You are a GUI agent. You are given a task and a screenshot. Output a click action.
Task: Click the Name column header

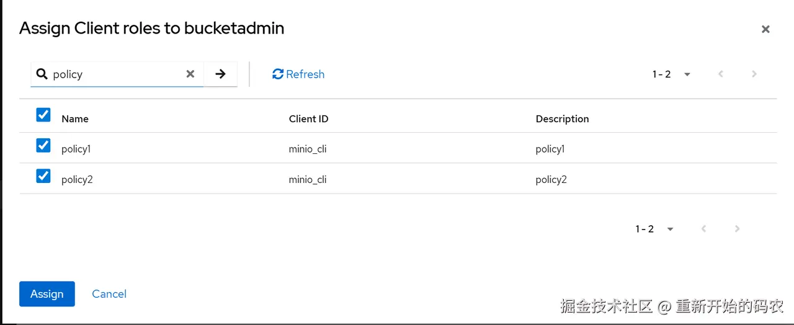coord(75,119)
